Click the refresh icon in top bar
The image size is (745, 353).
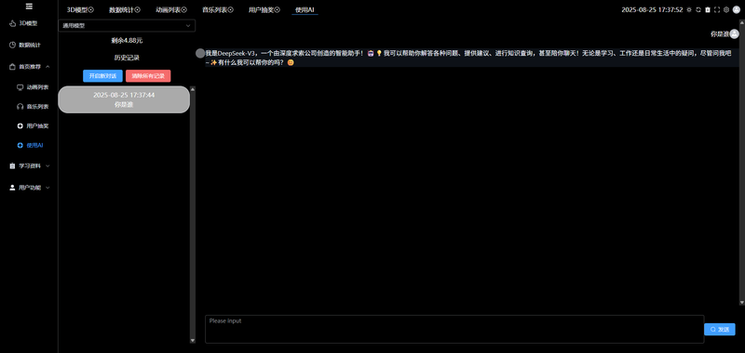pos(698,9)
